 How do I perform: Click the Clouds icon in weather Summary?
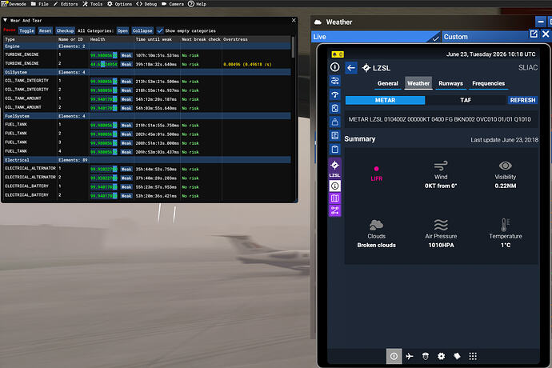tap(376, 225)
